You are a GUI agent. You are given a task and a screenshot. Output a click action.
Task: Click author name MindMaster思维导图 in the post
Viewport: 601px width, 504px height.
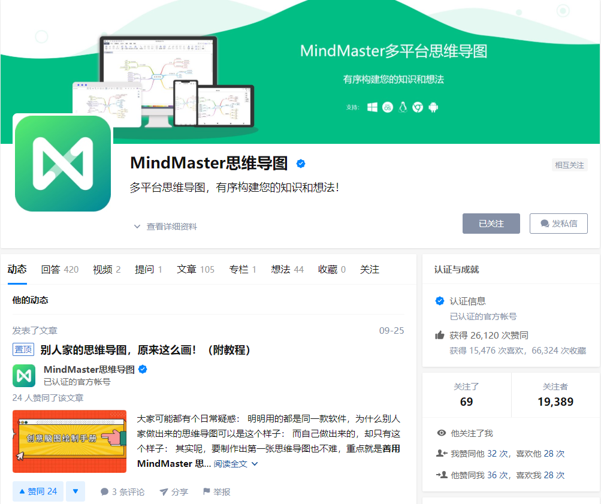89,370
